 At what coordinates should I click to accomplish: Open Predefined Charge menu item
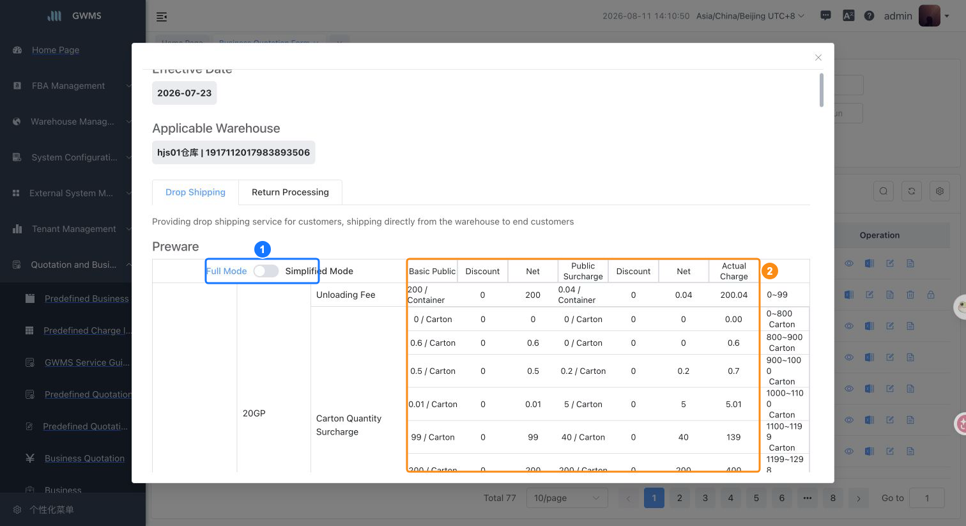(x=88, y=330)
